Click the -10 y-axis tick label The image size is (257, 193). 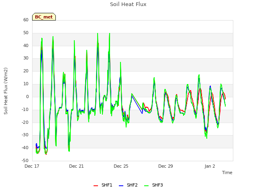(25, 109)
